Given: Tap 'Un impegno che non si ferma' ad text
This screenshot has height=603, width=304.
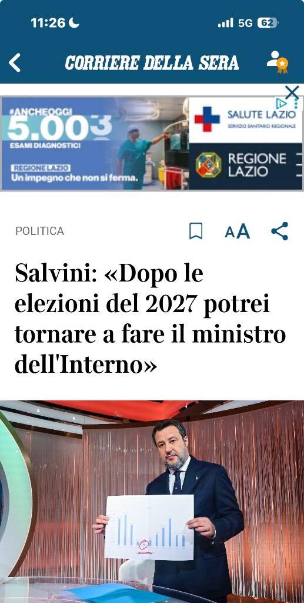Looking at the screenshot, I should [x=75, y=178].
